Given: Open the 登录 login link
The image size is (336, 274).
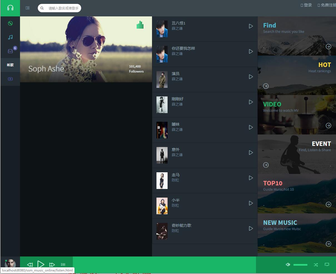Looking at the screenshot, I should click(306, 5).
